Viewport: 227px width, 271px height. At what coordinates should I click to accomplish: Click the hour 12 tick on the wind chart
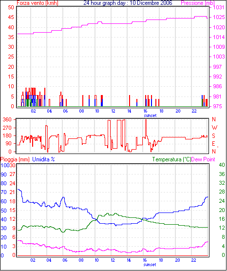point(113,111)
